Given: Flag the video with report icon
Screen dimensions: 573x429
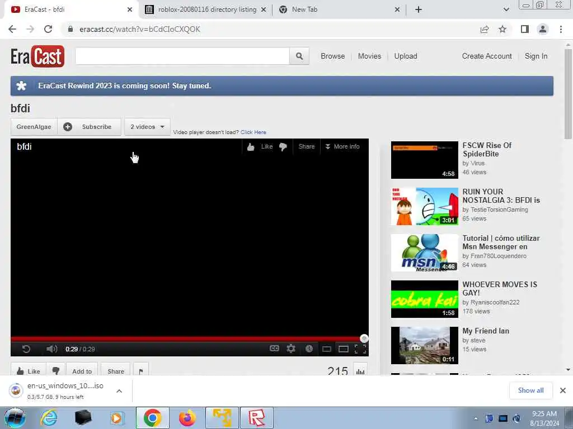Looking at the screenshot, I should 141,371.
